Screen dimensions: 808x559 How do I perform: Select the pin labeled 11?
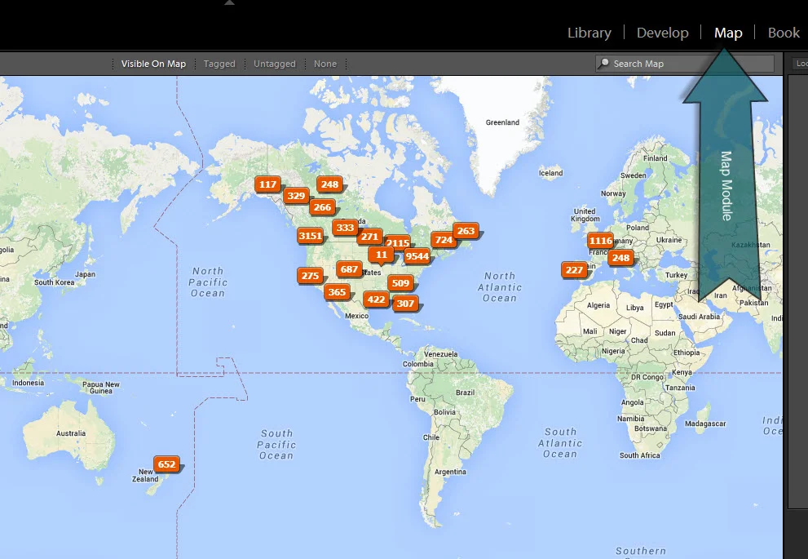click(382, 255)
